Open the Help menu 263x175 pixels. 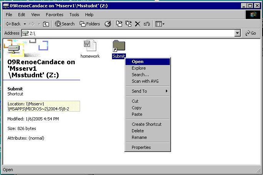click(89, 15)
